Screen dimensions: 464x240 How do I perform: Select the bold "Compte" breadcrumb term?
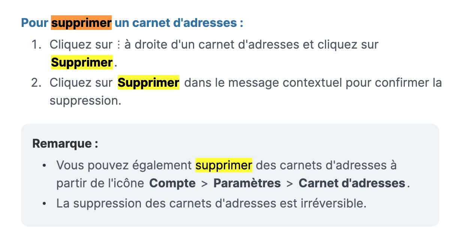(172, 184)
